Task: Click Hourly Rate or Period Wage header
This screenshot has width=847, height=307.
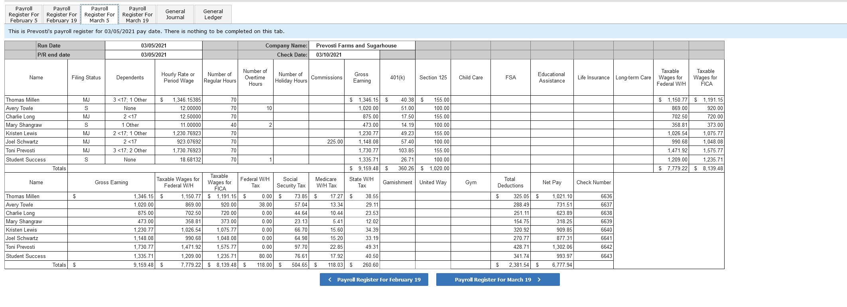Action: [178, 77]
